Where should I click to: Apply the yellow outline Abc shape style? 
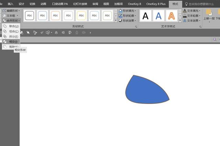pos(81,15)
